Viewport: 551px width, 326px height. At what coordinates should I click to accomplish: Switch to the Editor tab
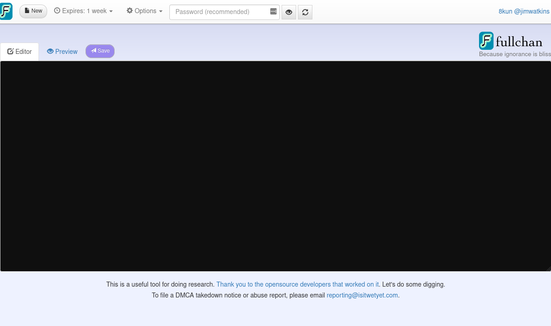pos(19,52)
